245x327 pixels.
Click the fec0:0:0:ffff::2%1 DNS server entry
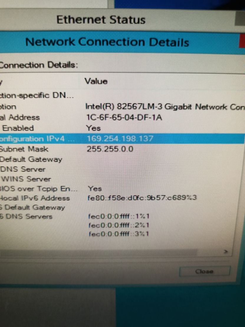click(119, 225)
